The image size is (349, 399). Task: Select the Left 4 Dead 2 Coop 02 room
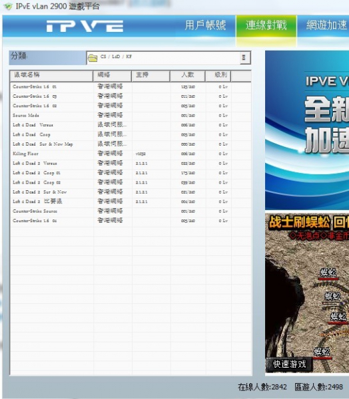click(x=131, y=182)
